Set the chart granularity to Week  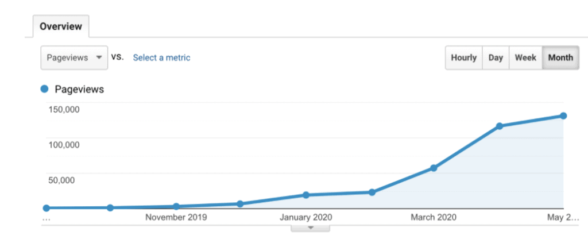pos(525,57)
